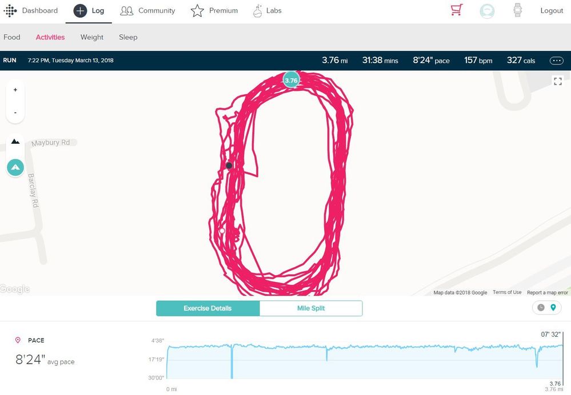Viewport: 571px width, 395px height.
Task: Select the Exercise Details view
Action: pos(207,308)
